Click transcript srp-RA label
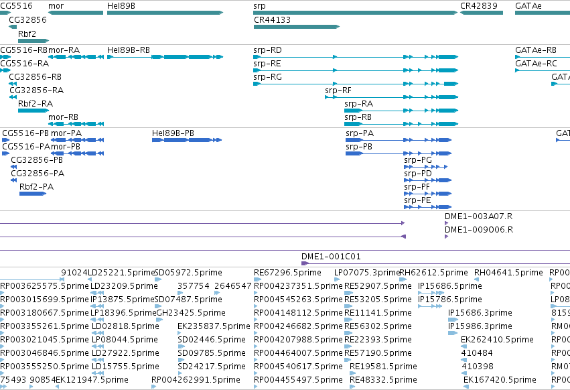570x390 pixels. (359, 104)
